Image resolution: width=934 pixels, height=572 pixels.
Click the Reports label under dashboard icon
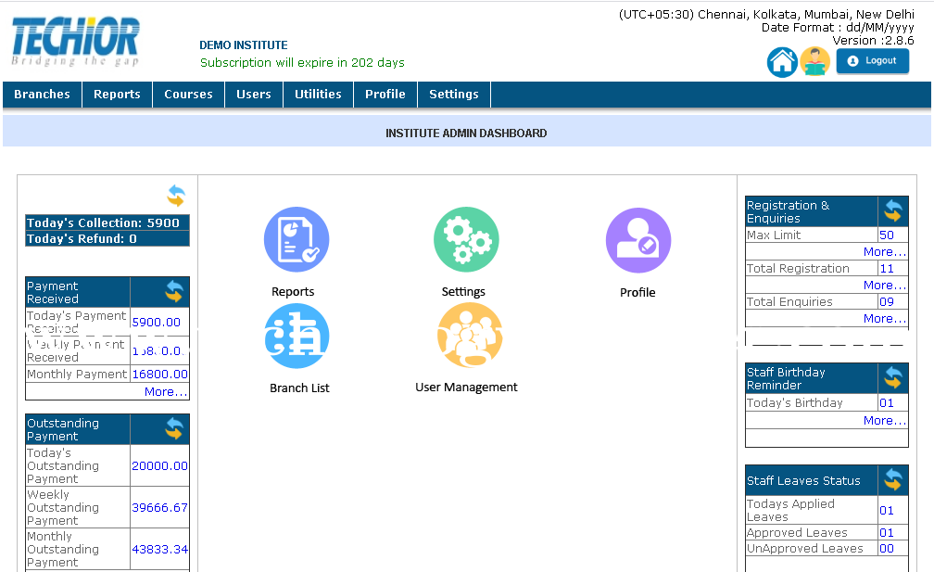click(x=293, y=291)
